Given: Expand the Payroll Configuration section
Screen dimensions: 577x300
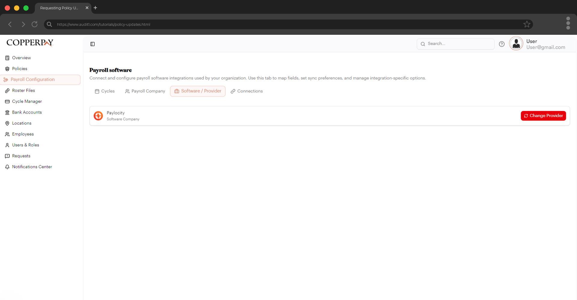Looking at the screenshot, I should [x=33, y=79].
